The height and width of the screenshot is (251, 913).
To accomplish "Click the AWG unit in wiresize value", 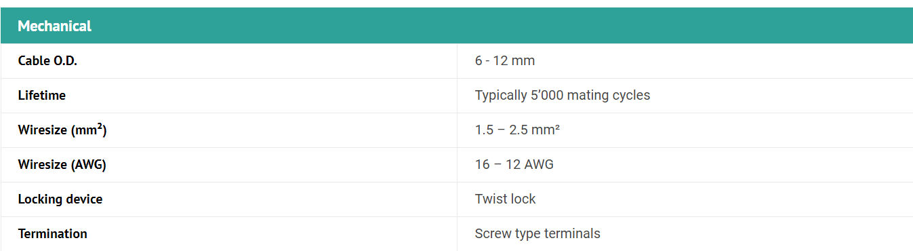I will 539,165.
